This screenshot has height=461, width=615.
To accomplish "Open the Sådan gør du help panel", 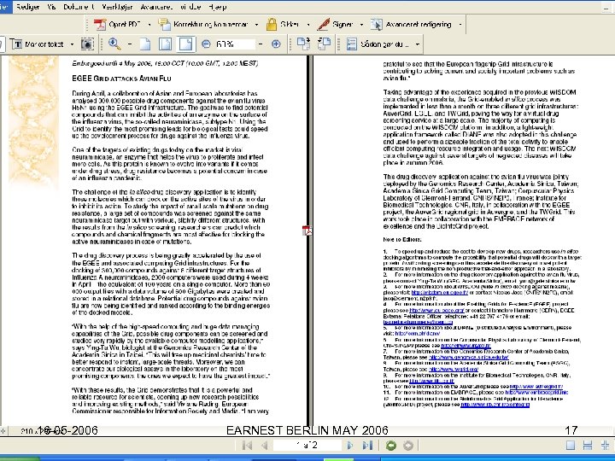I will pyautogui.click(x=378, y=44).
